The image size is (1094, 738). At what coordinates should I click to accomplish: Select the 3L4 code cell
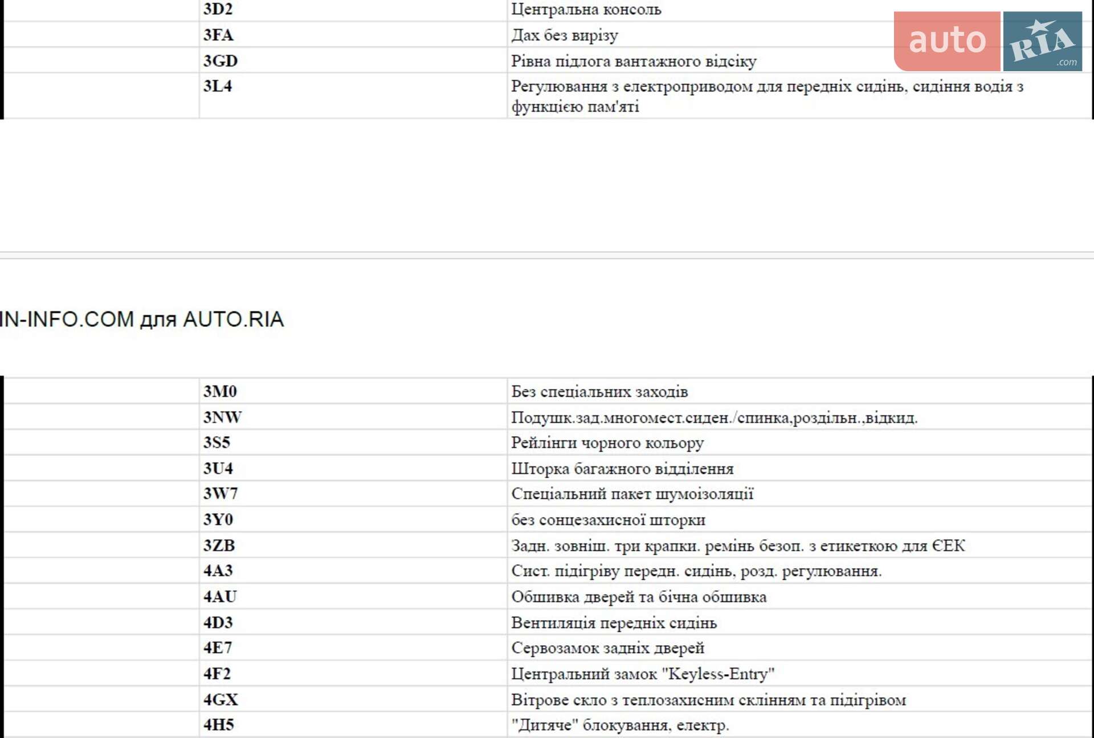pyautogui.click(x=218, y=86)
